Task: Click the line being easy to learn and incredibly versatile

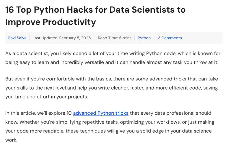Action: [x=112, y=62]
